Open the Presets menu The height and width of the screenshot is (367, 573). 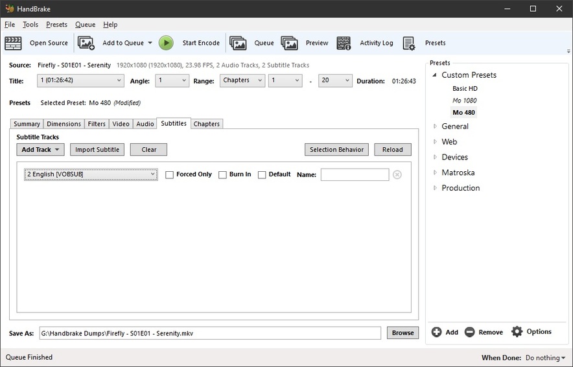point(56,25)
